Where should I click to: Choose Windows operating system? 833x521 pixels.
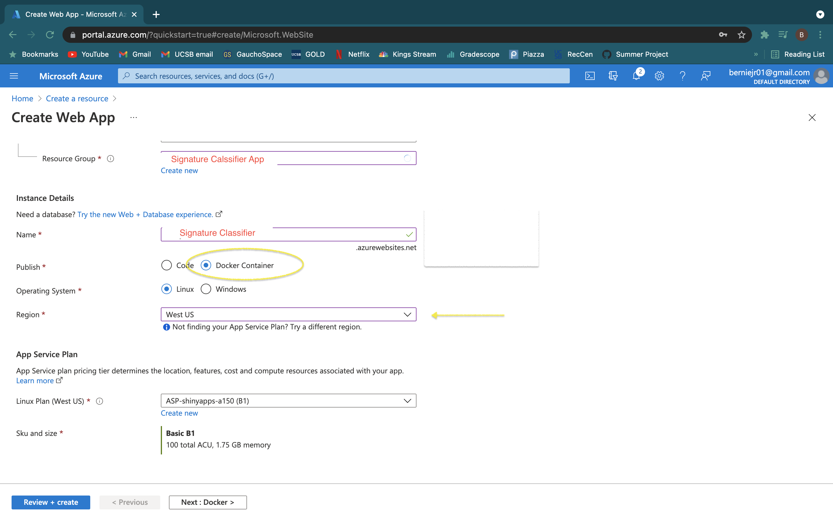click(x=206, y=289)
